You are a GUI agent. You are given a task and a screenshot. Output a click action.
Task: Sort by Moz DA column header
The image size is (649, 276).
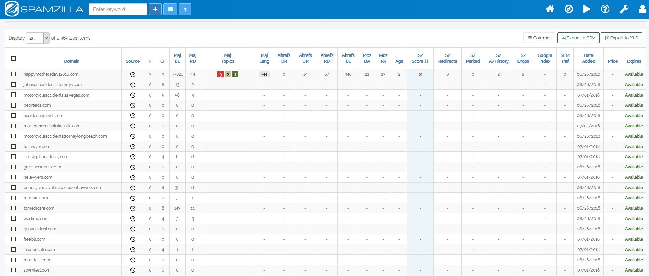coord(367,58)
